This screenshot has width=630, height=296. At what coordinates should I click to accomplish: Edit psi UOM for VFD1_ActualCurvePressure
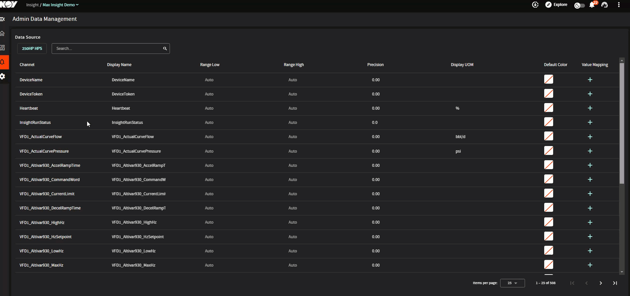coord(458,151)
